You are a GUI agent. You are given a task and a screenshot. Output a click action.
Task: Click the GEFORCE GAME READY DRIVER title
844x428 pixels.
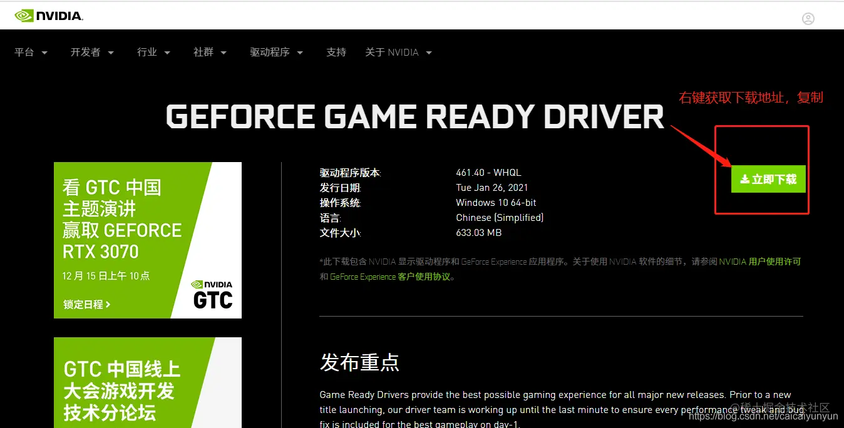point(415,116)
